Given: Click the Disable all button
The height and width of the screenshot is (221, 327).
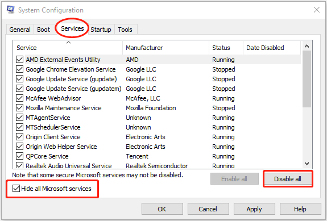Looking at the screenshot, I should click(288, 179).
